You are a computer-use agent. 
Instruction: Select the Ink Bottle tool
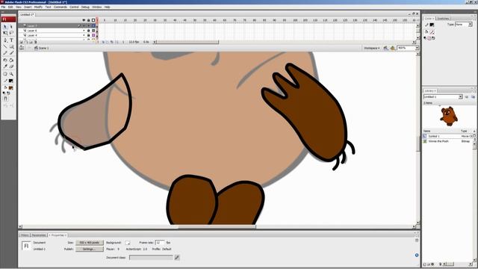[5, 60]
